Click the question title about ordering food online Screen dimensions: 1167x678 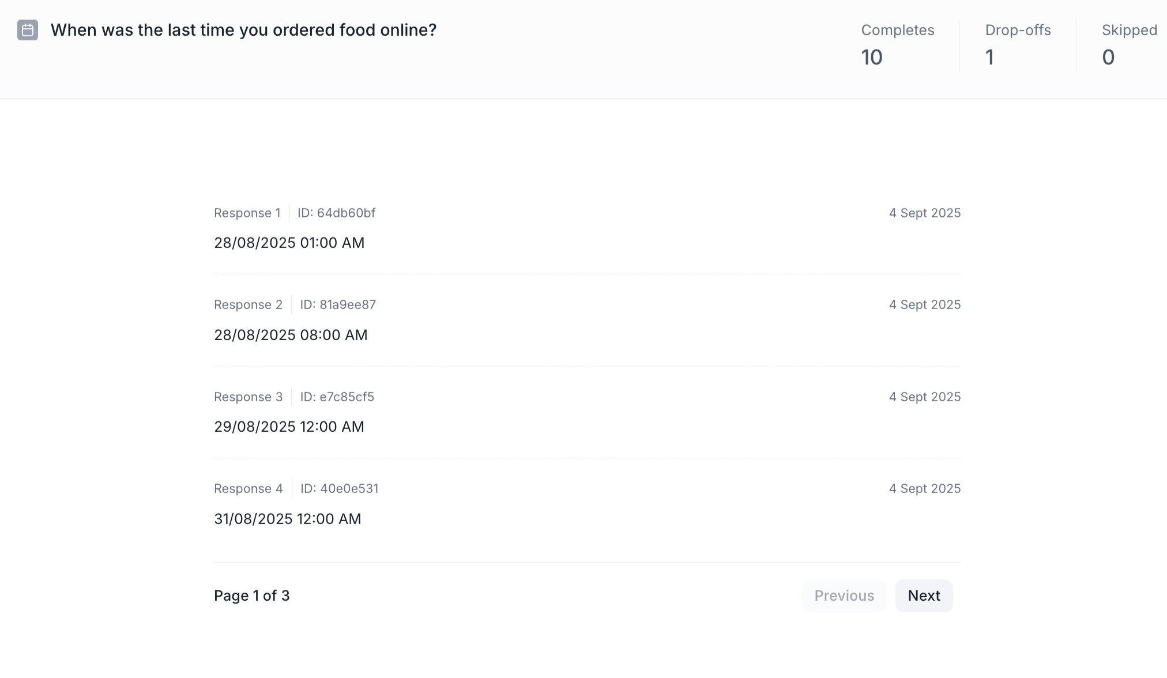click(x=243, y=30)
